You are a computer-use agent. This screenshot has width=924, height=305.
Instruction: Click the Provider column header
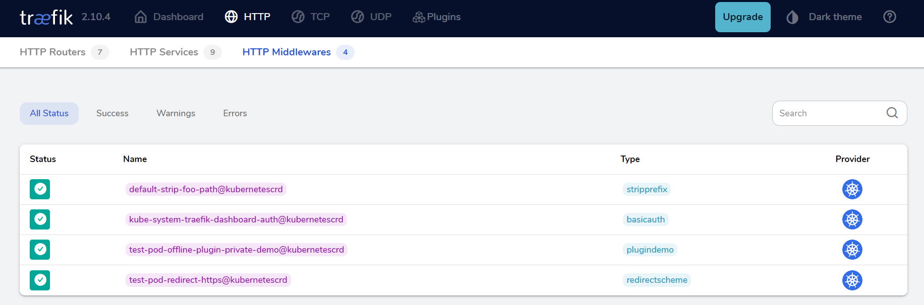coord(852,159)
